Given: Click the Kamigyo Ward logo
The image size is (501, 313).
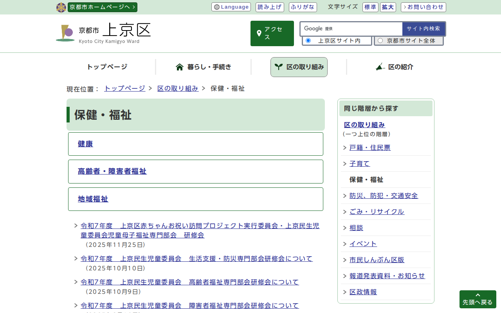Looking at the screenshot, I should (x=65, y=33).
